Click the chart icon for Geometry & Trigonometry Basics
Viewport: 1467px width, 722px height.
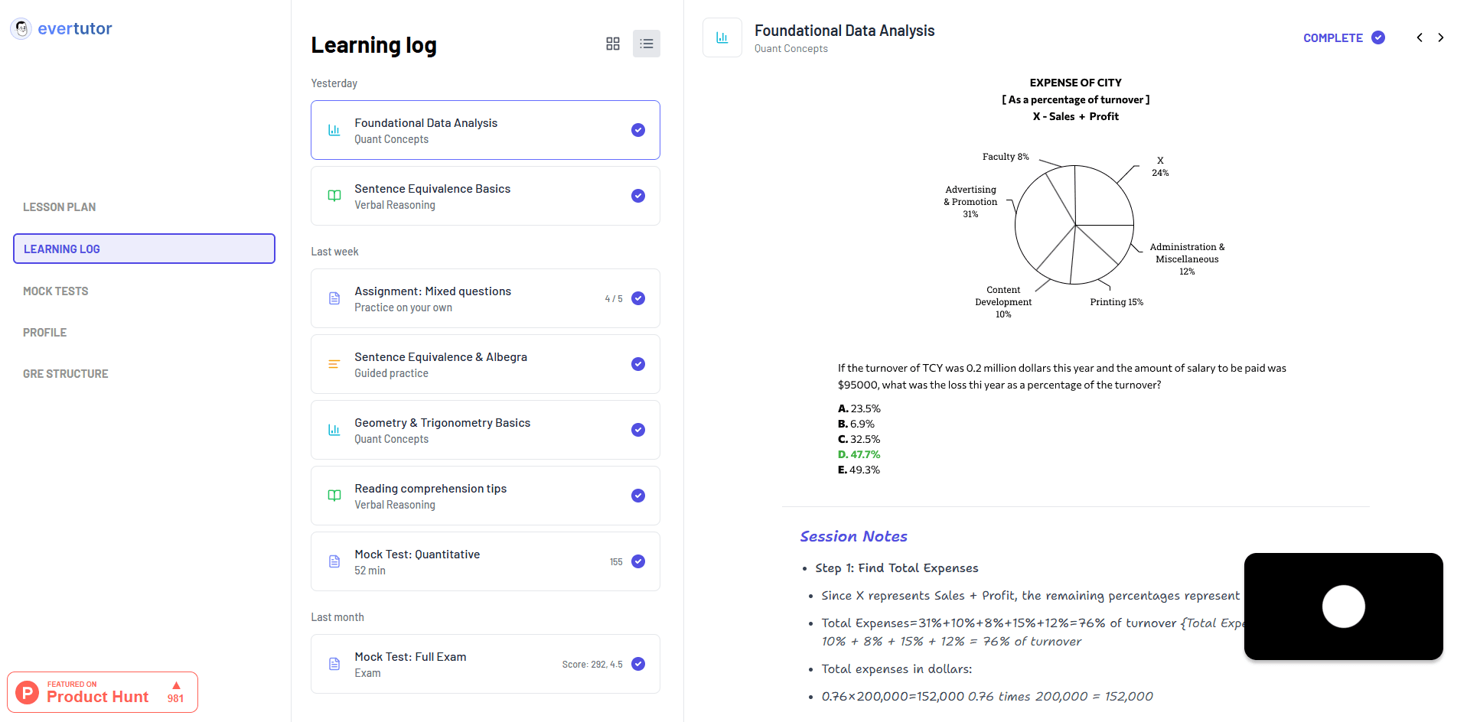(334, 430)
